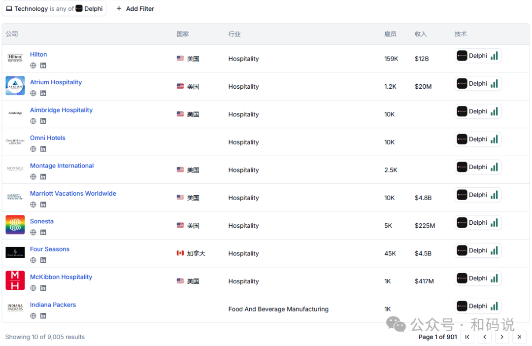Click the McKibbon Hospitality red logo
The width and height of the screenshot is (532, 346).
(x=15, y=280)
